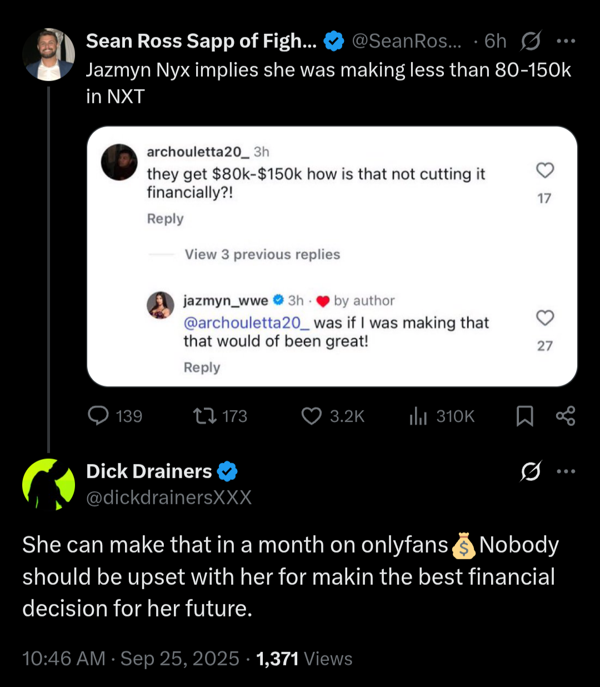The image size is (600, 687).
Task: Like jazmyn_wwe reply heart with 27
Action: coord(545,318)
